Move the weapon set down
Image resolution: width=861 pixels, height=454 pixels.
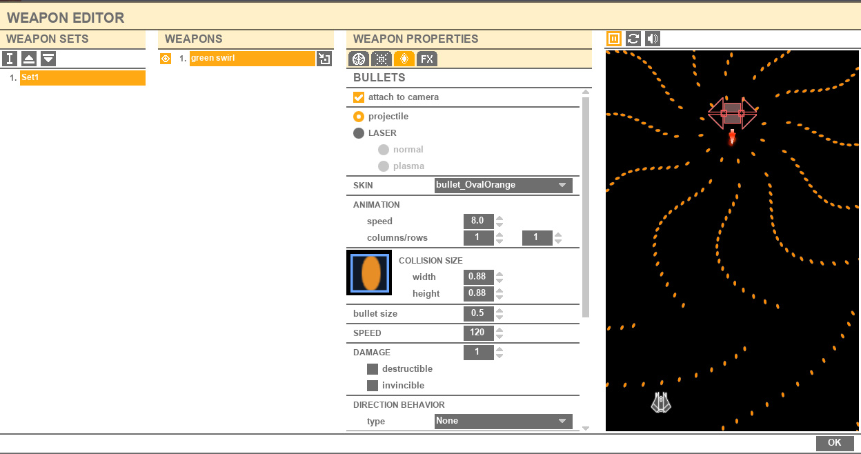coord(48,59)
